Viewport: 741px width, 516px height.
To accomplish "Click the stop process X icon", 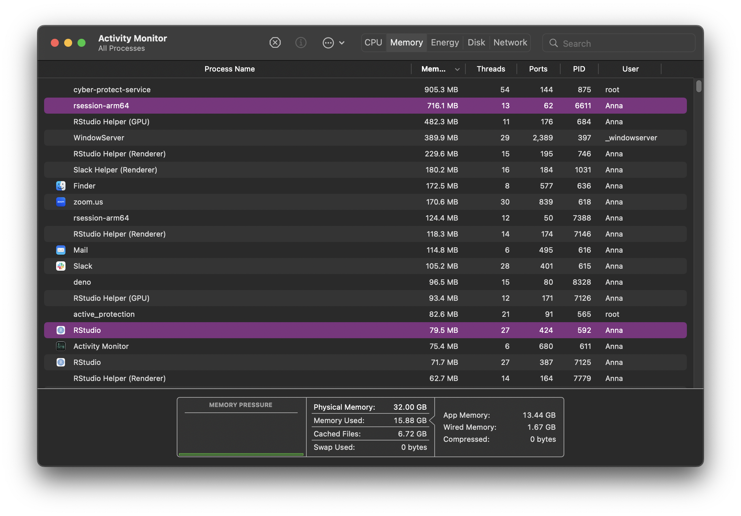I will [275, 43].
